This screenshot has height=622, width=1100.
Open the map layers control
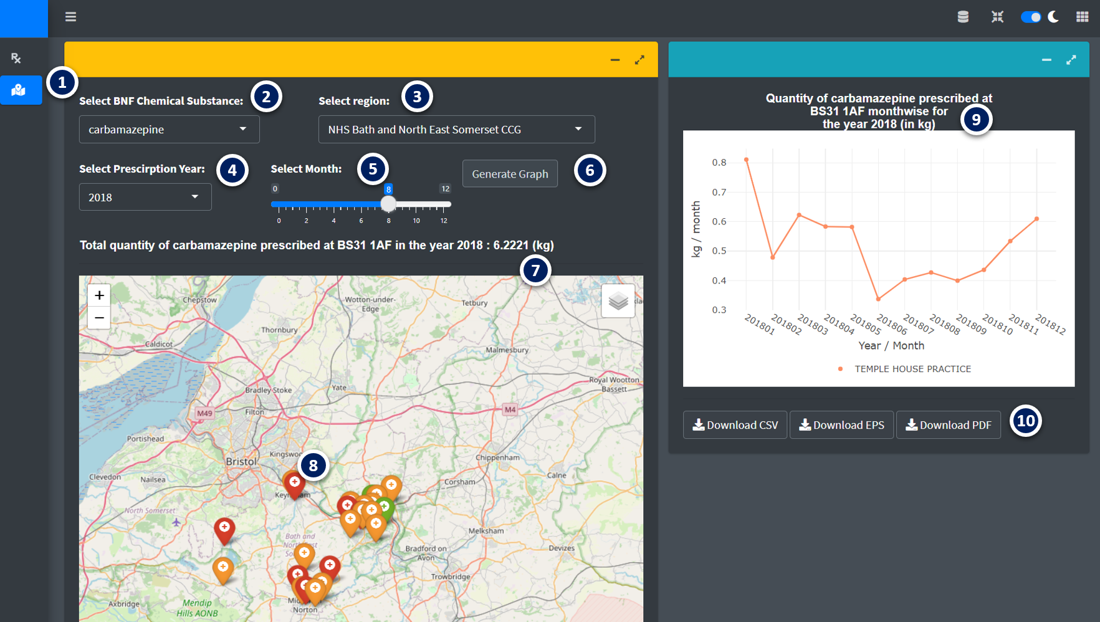tap(618, 301)
